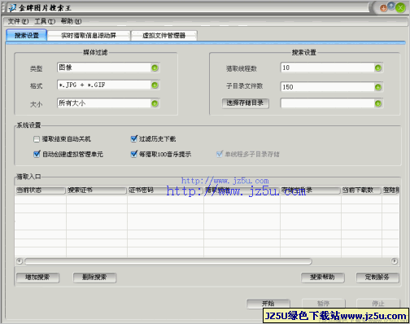Screen dimensions: 410x324
Task: Click the 选择存储目录 button
Action: [245, 103]
